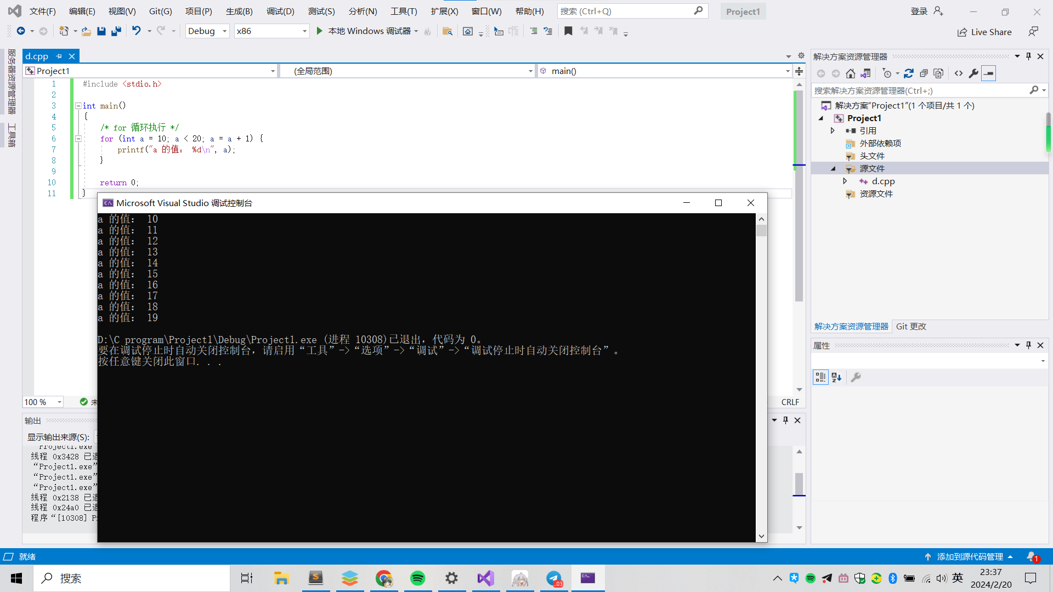Click the save all icon
Image resolution: width=1053 pixels, height=592 pixels.
[x=116, y=31]
